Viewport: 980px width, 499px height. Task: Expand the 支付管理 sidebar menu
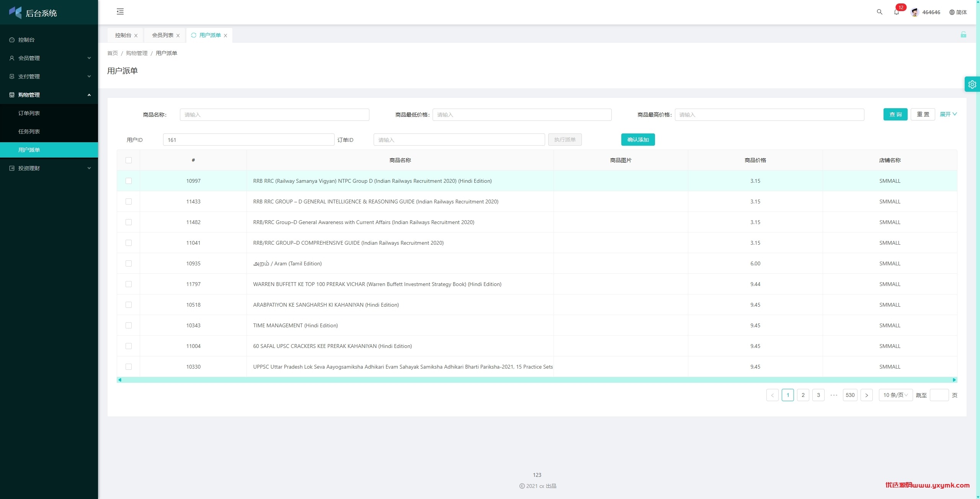click(x=49, y=76)
